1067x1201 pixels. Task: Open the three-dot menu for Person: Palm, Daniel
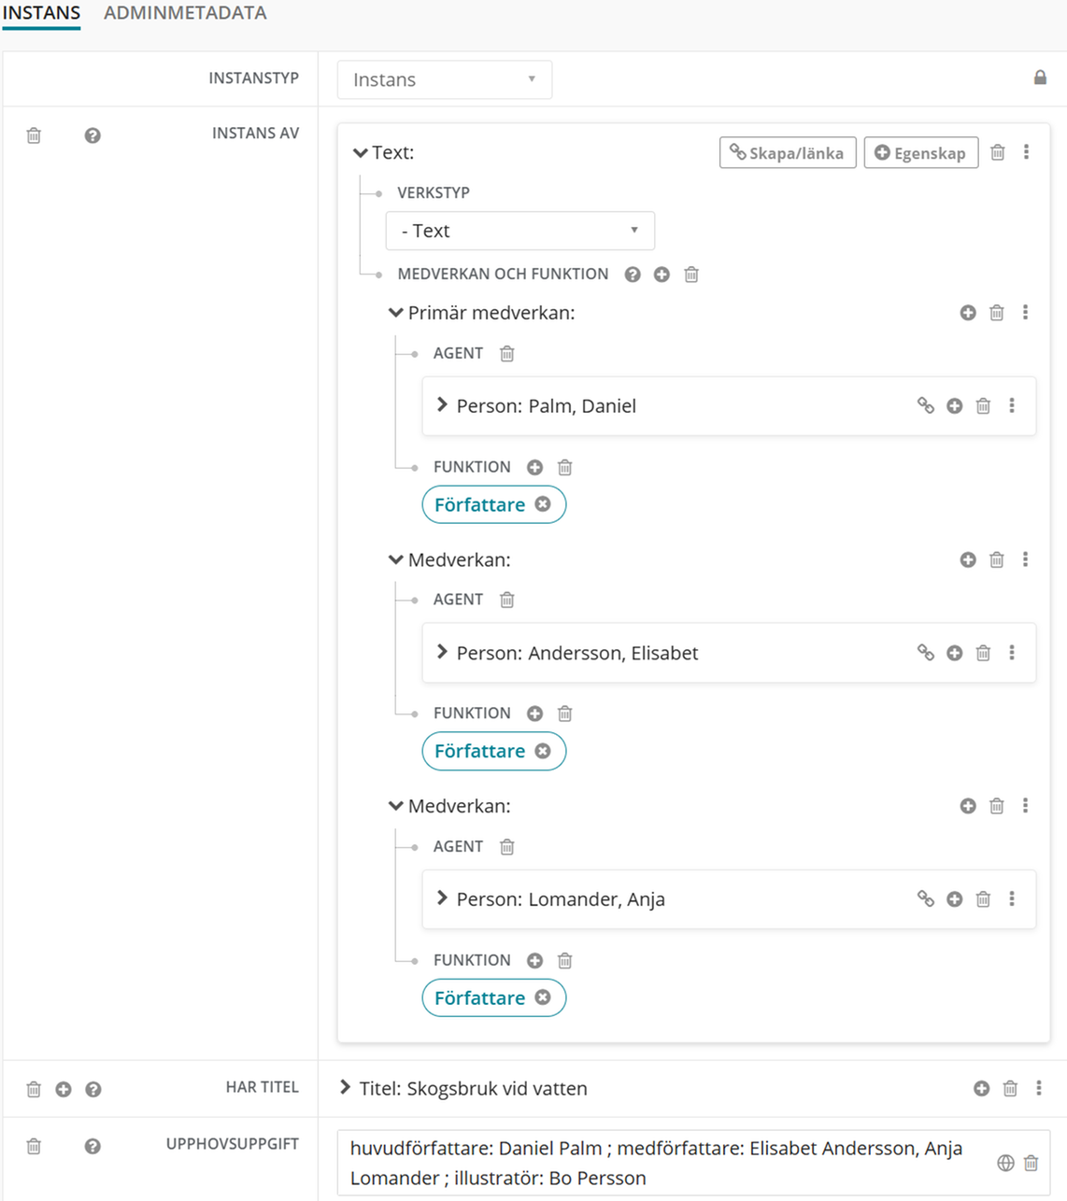pyautogui.click(x=1013, y=405)
